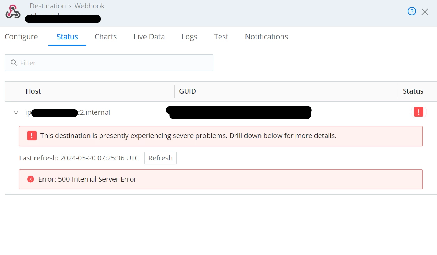
Task: Click the red severe status icon
Action: pyautogui.click(x=419, y=112)
